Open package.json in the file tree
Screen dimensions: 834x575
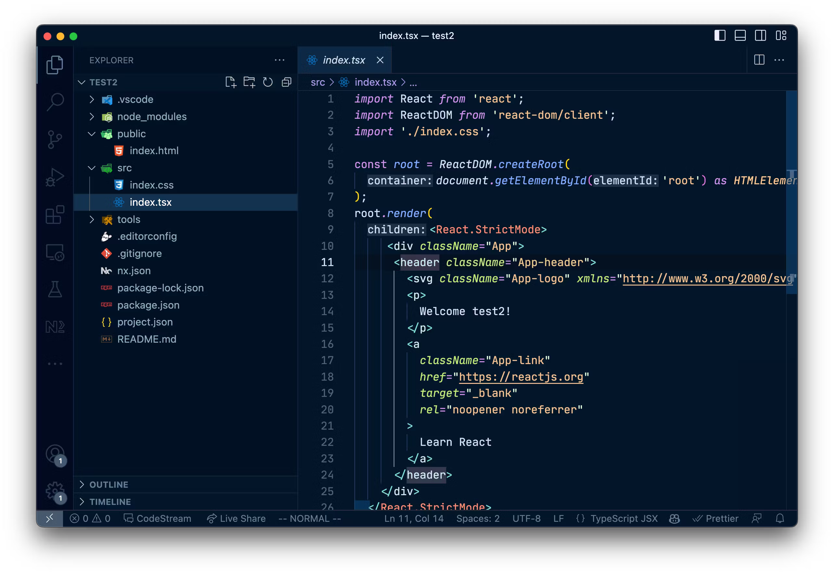pos(148,305)
